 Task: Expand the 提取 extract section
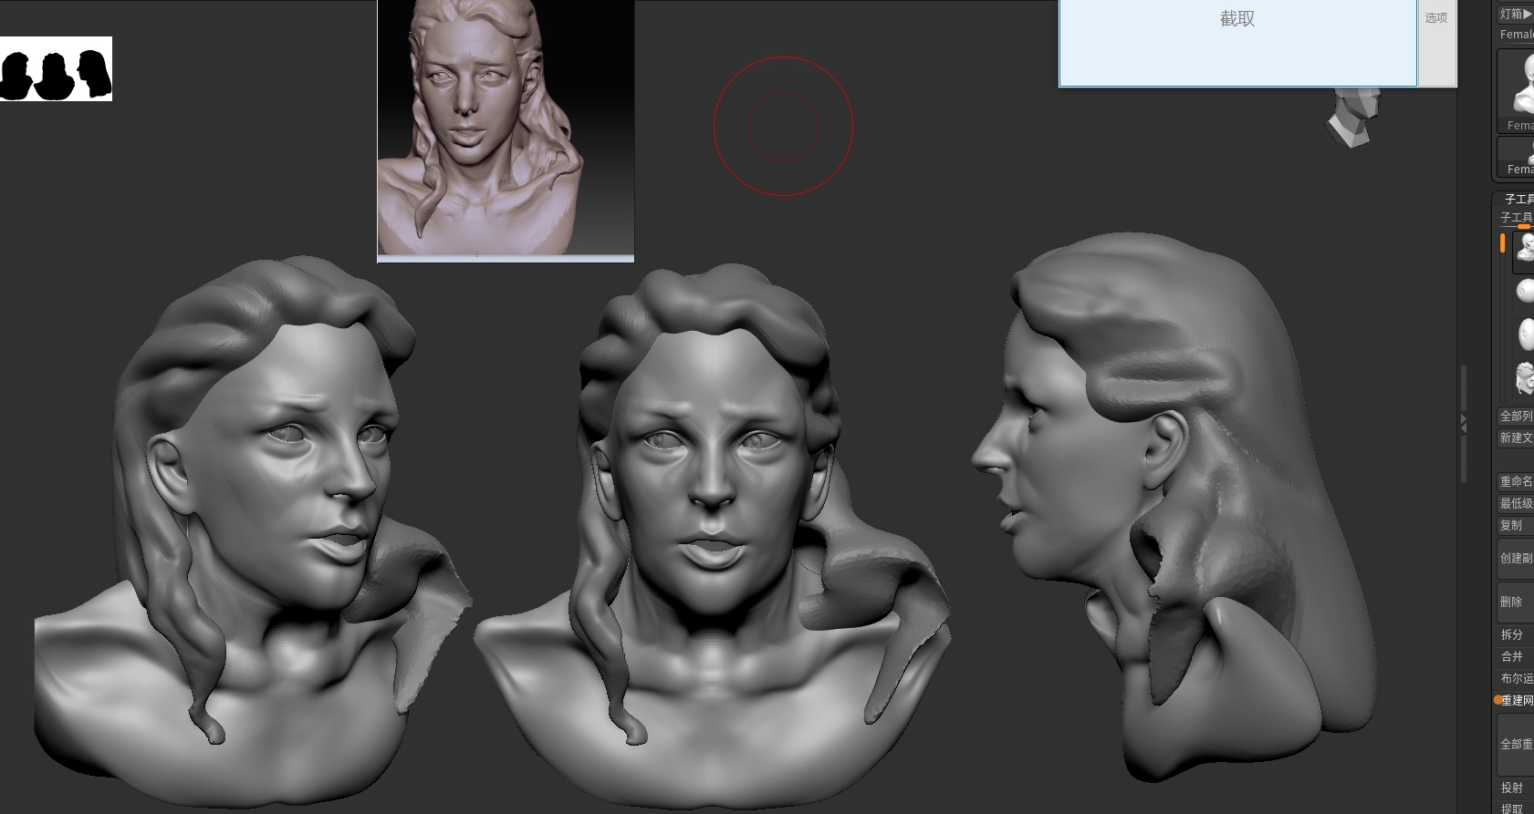[1512, 808]
